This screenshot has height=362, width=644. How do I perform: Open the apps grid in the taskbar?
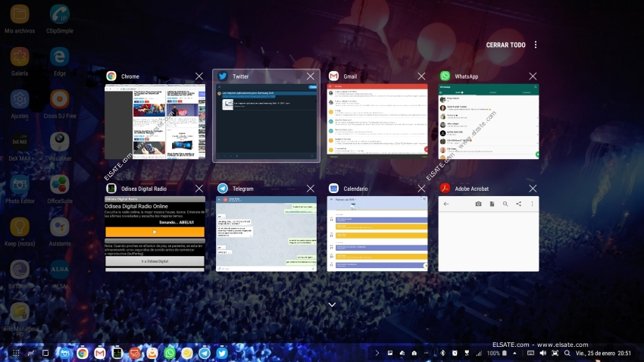[16, 353]
